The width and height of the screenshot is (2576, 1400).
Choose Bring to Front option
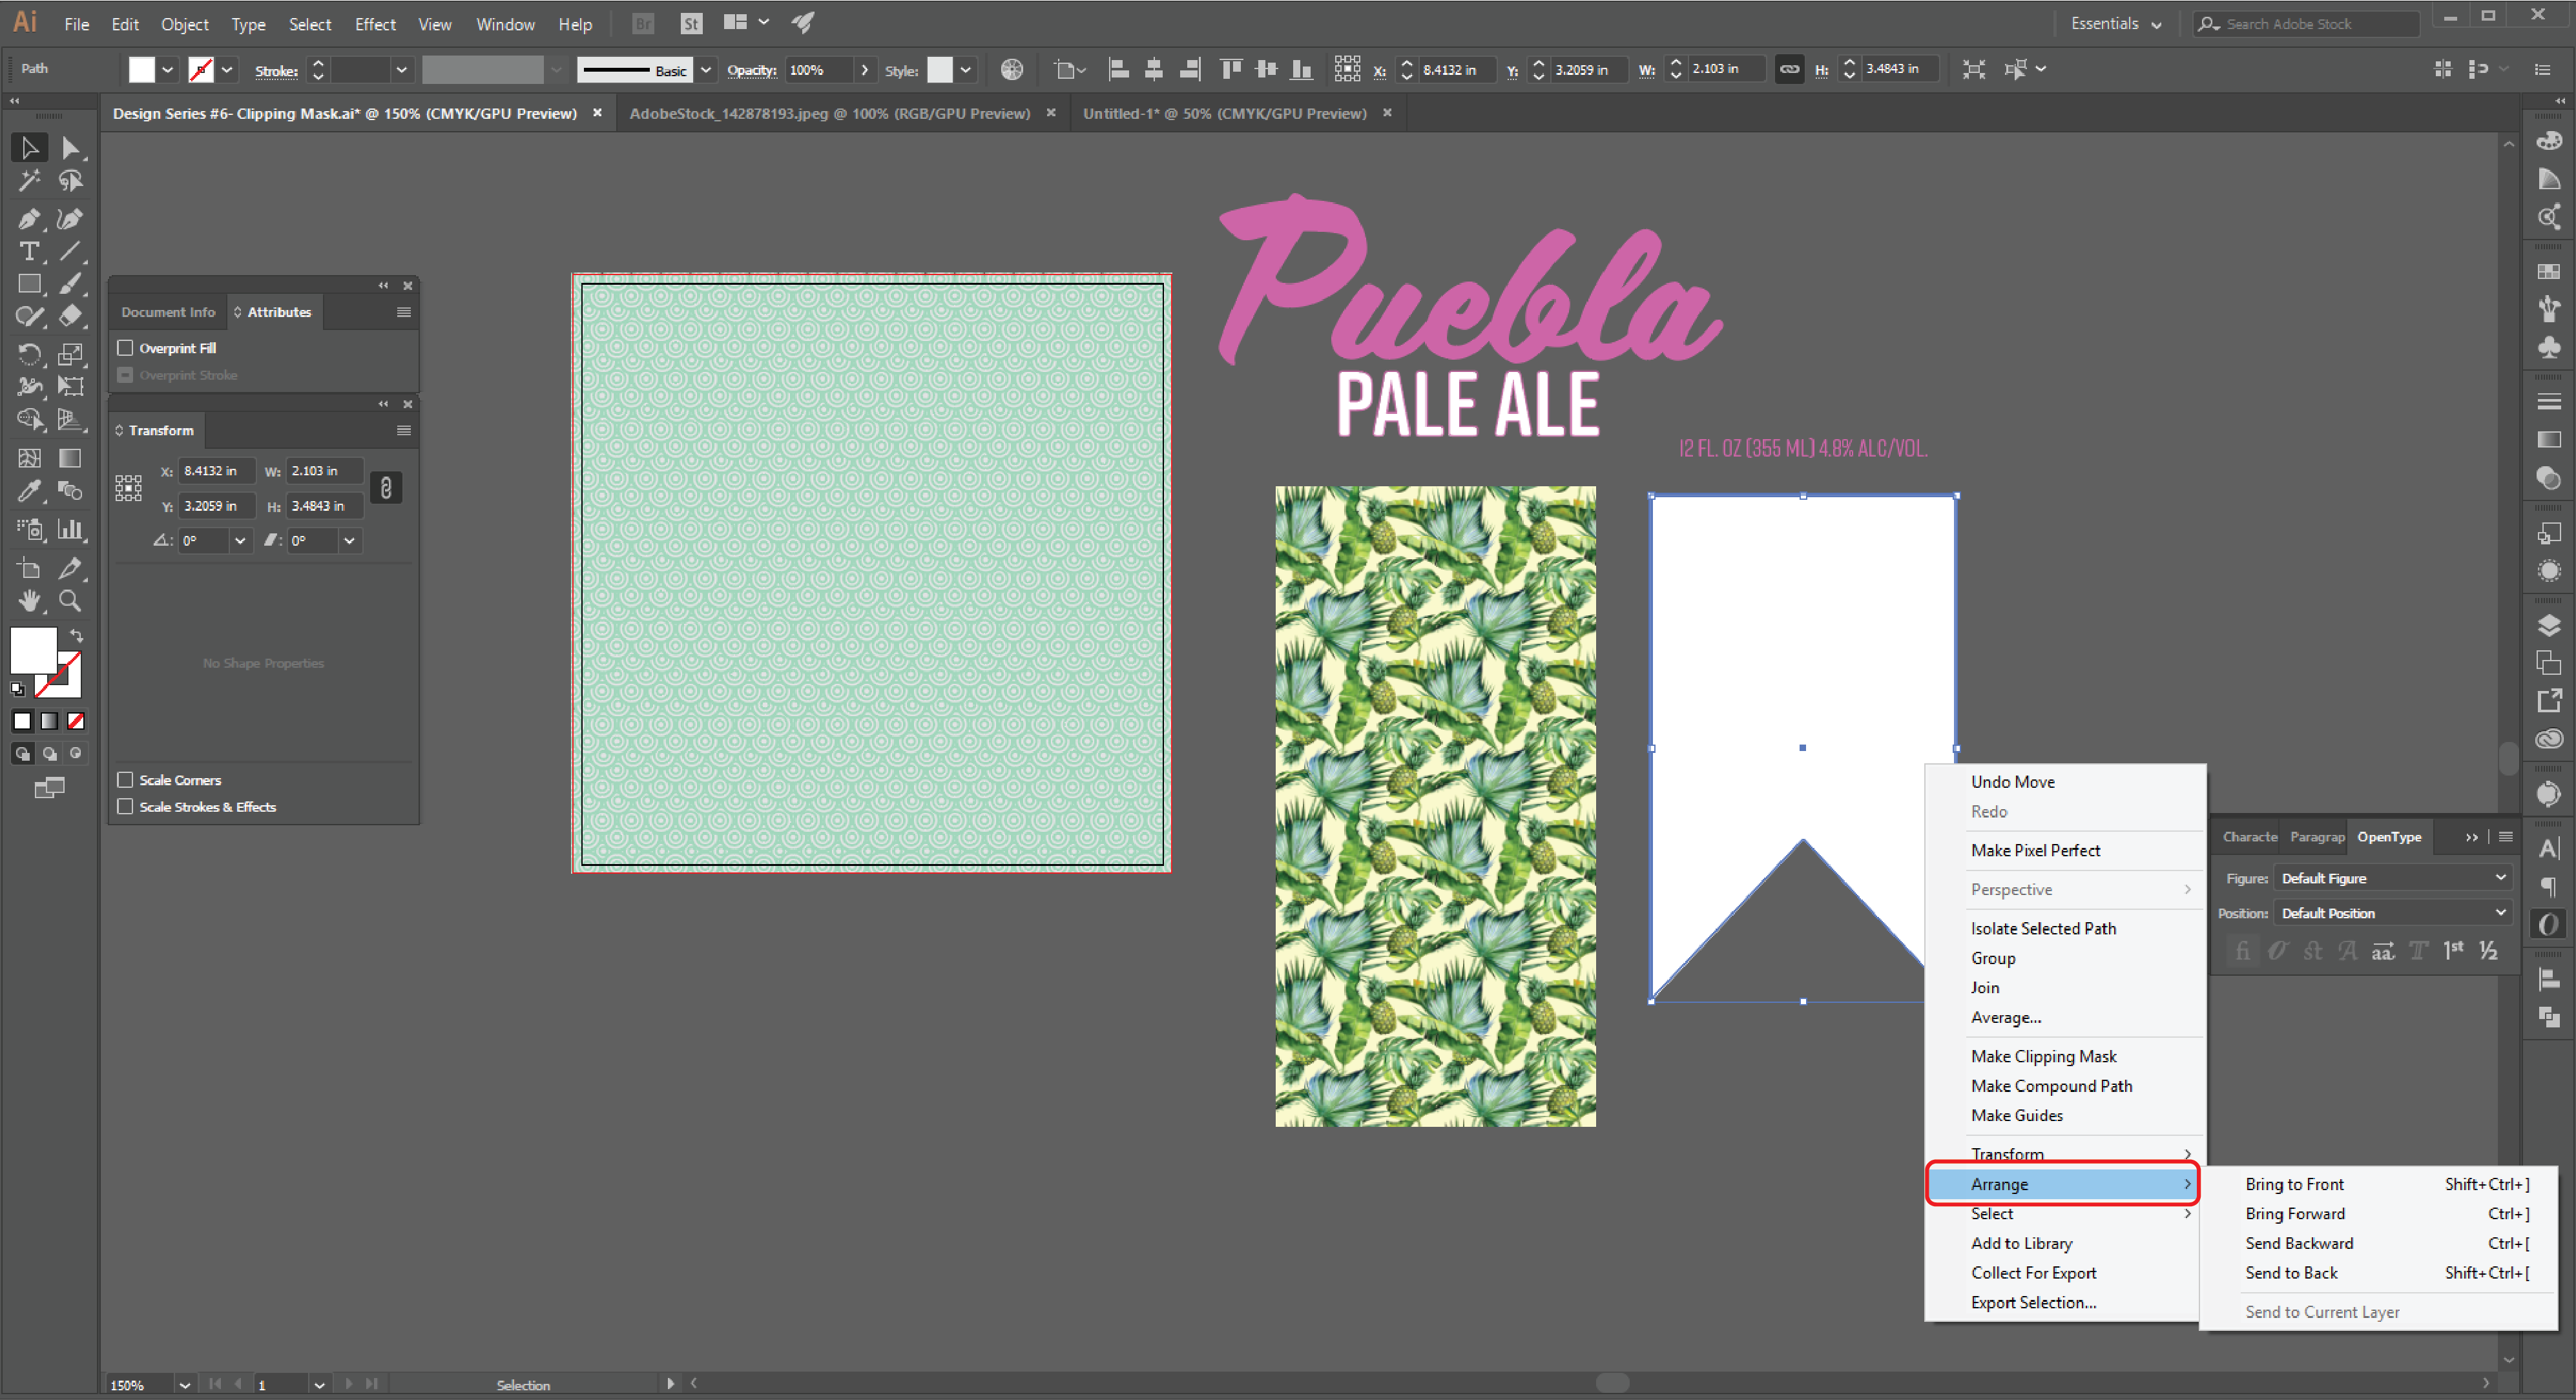point(2294,1184)
